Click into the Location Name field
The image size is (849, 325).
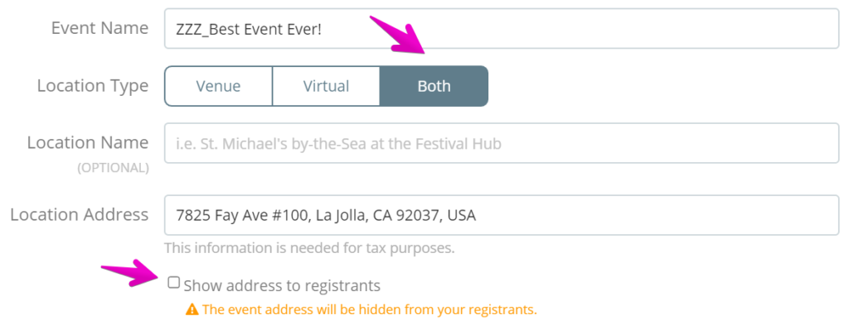point(502,143)
